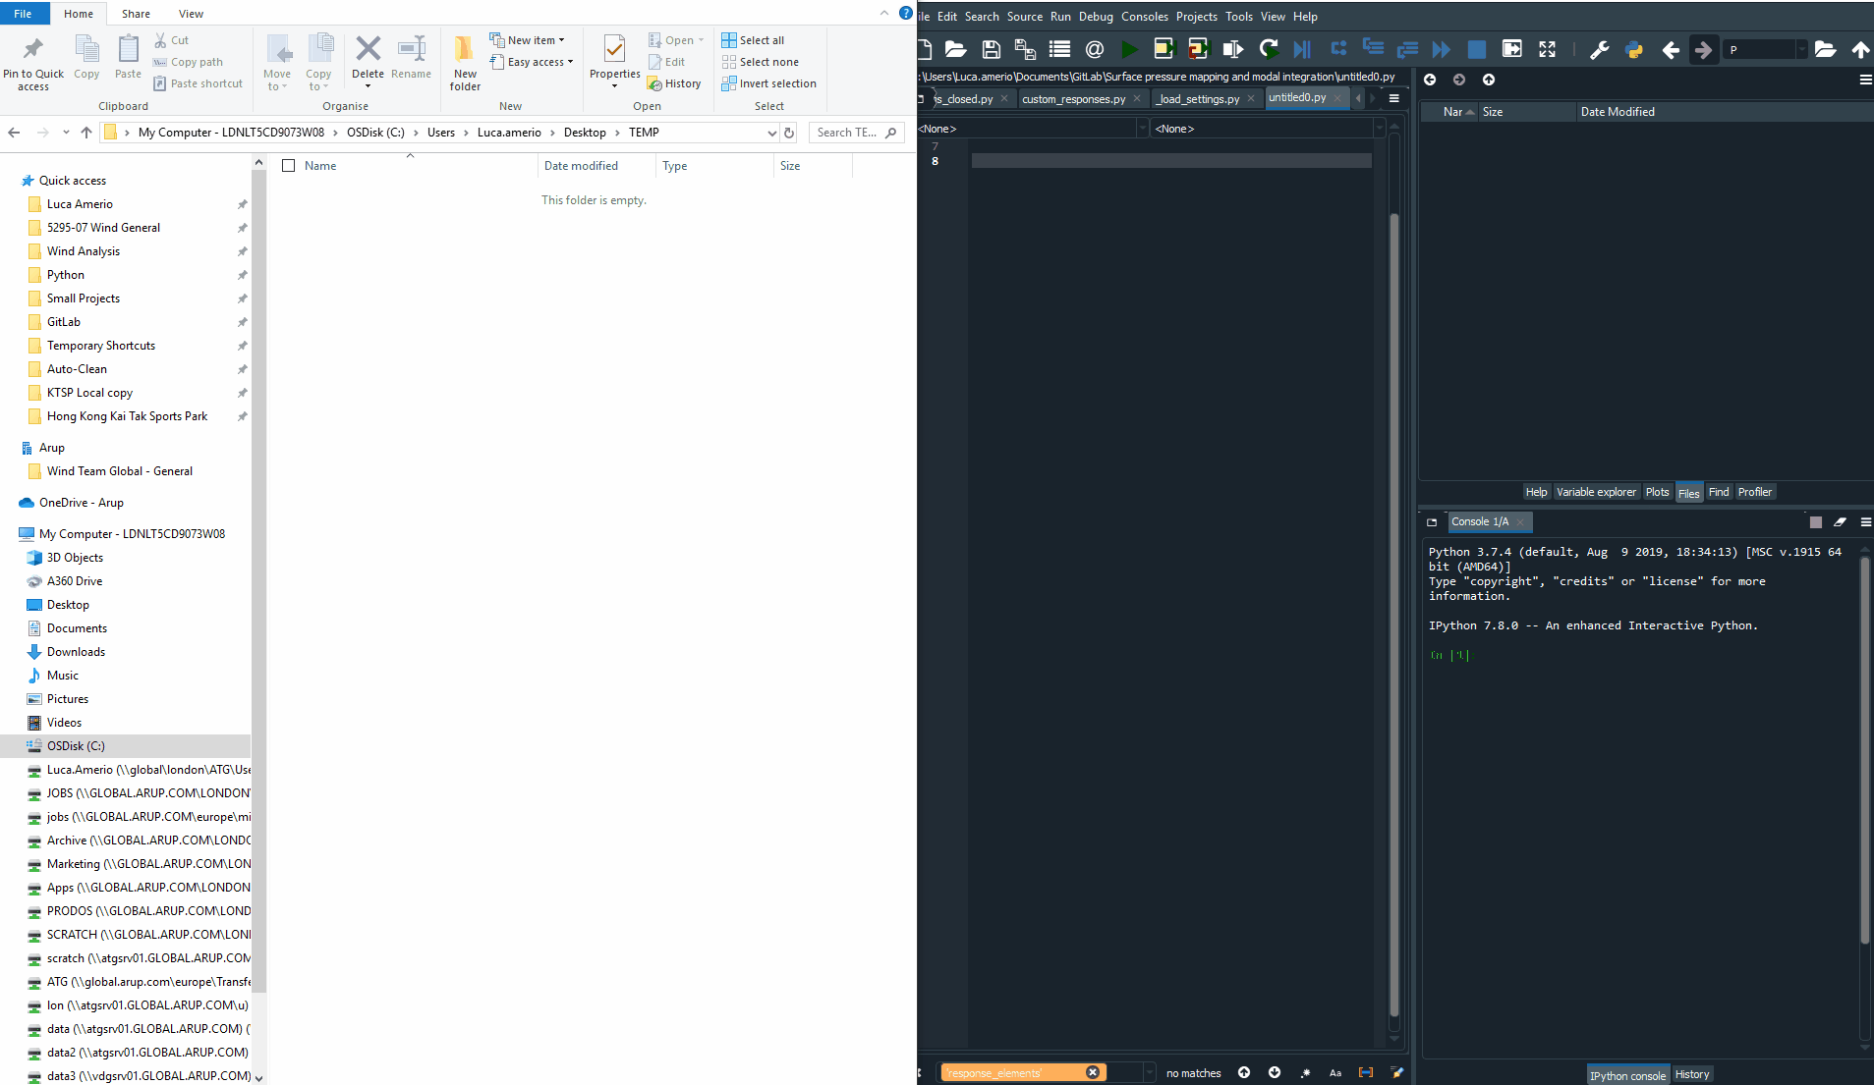Open PYTHONPATH manager python icon
This screenshot has width=1874, height=1085.
coord(1633,49)
